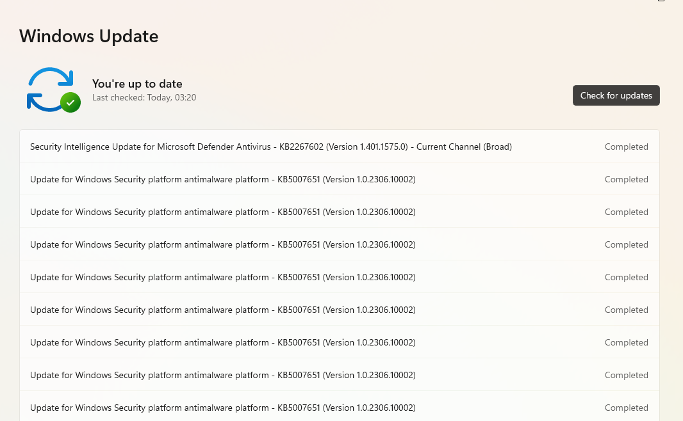Click Completed status of the sixth KB5007651 update
This screenshot has height=421, width=683.
tap(626, 343)
